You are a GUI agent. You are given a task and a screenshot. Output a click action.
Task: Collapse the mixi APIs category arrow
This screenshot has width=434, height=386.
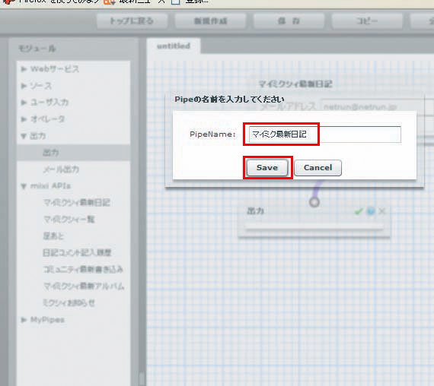coord(24,186)
